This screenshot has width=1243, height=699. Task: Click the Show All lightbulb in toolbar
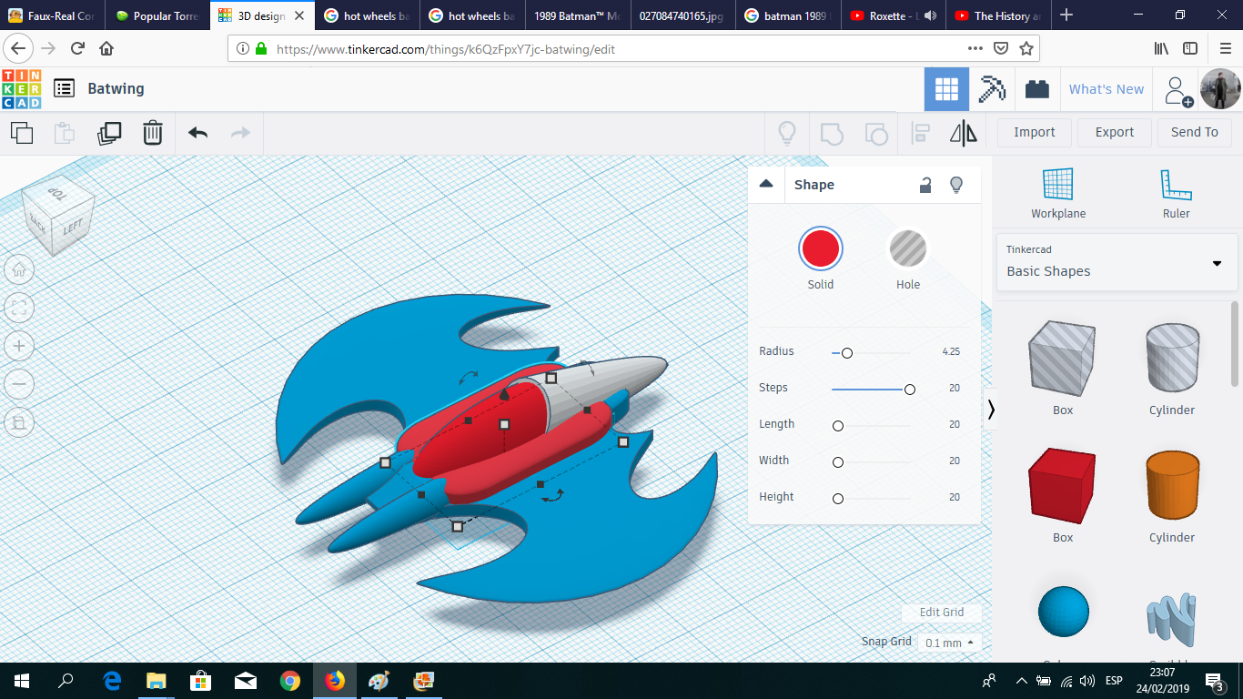pyautogui.click(x=787, y=134)
